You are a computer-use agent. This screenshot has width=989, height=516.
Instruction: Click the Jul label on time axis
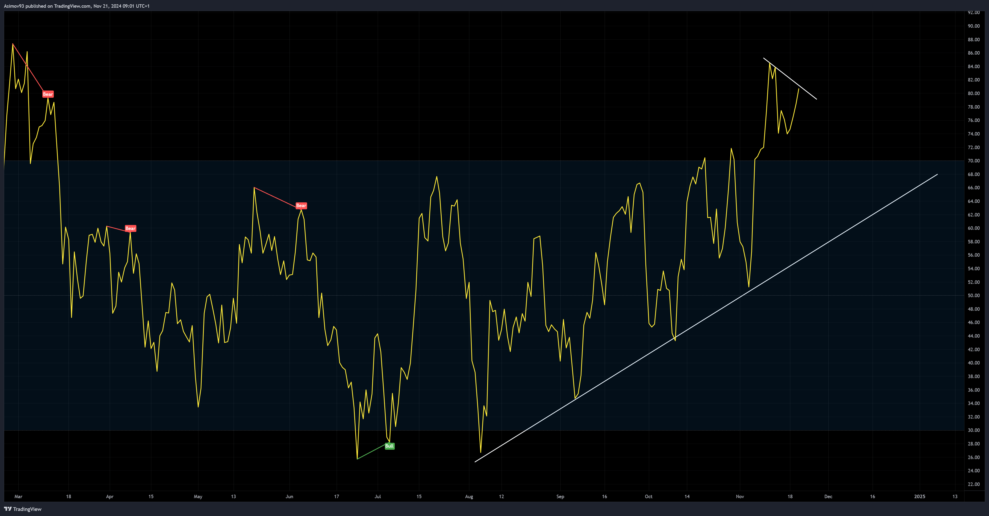378,497
